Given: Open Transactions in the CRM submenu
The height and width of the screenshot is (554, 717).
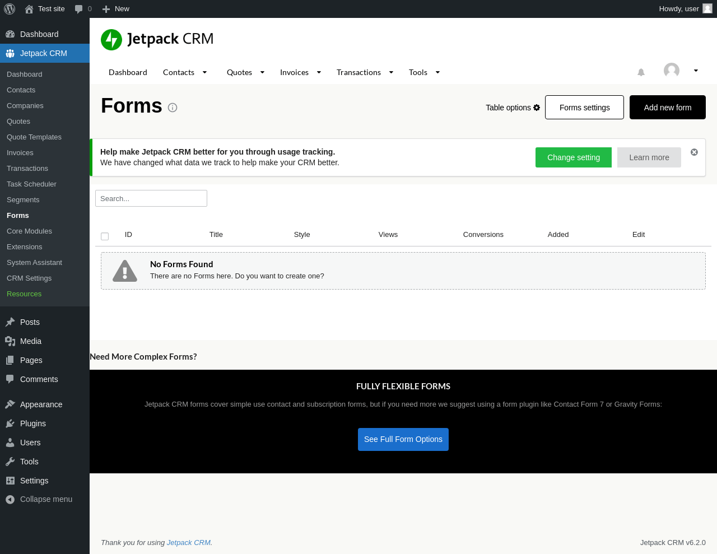Looking at the screenshot, I should click(27, 169).
